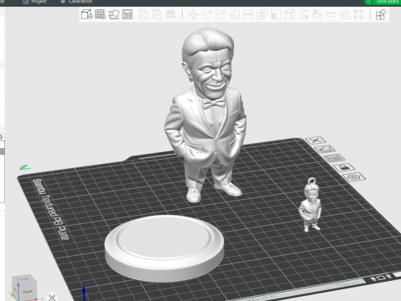
Task: Click the Front face of view cube
Action: tap(28, 292)
